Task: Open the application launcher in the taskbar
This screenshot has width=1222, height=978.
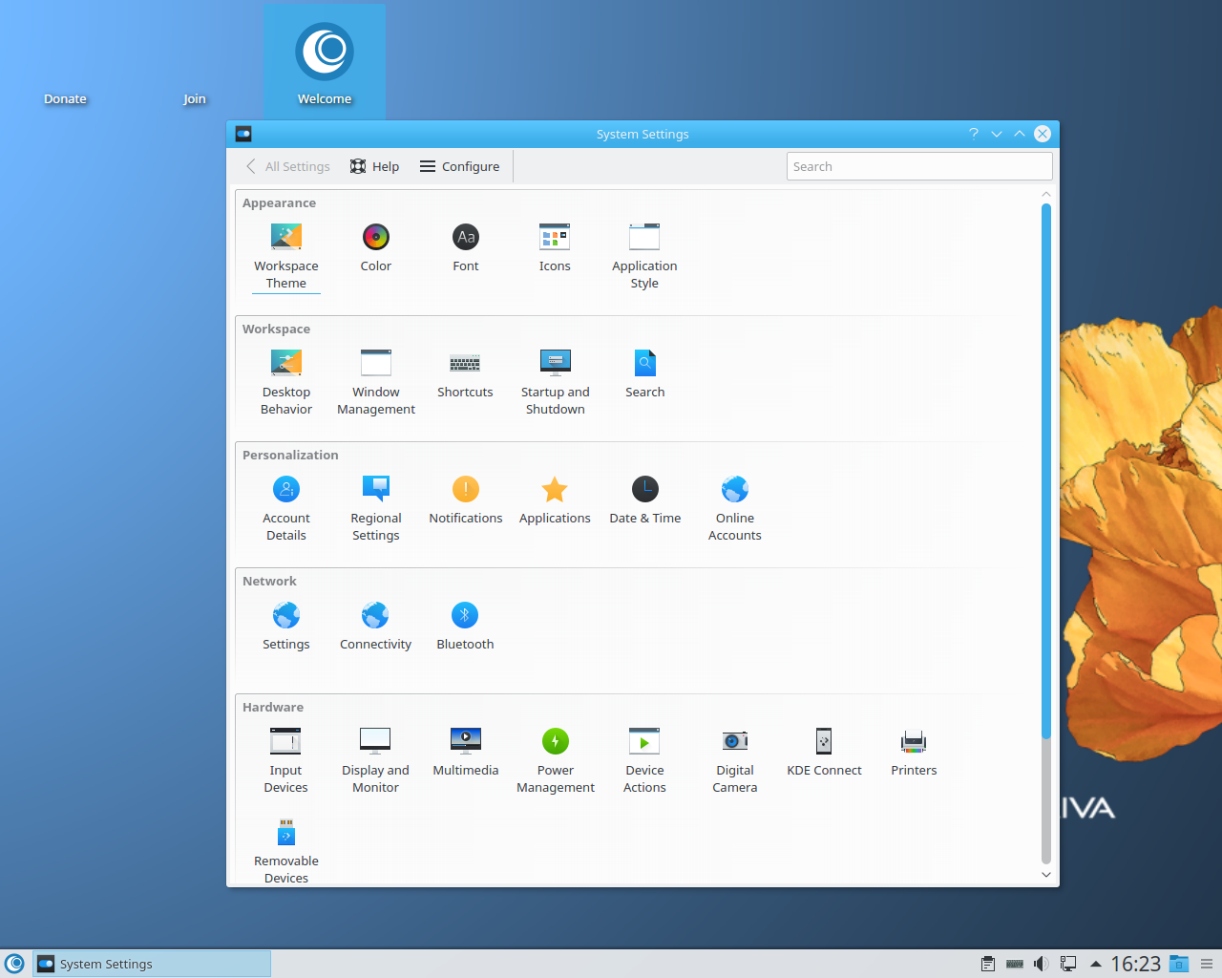Action: [14, 964]
